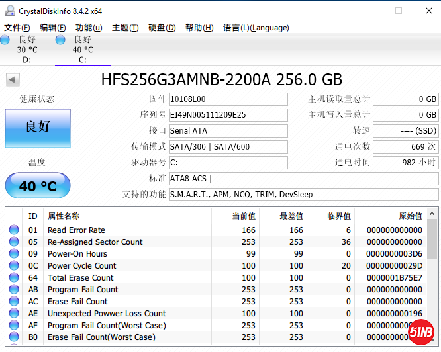Open the 语言(L)(Language) menu

click(x=256, y=28)
